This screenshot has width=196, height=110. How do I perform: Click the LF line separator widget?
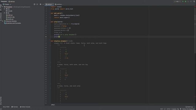[x=165, y=109]
